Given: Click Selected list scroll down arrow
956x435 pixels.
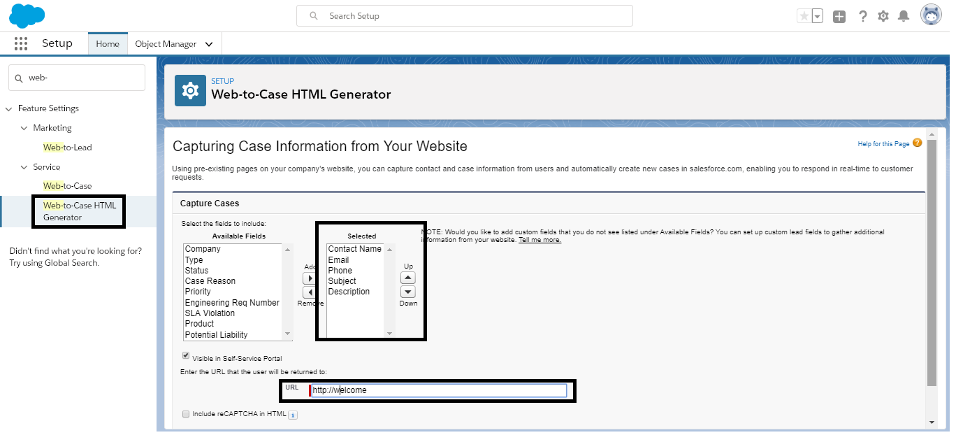Looking at the screenshot, I should (390, 334).
